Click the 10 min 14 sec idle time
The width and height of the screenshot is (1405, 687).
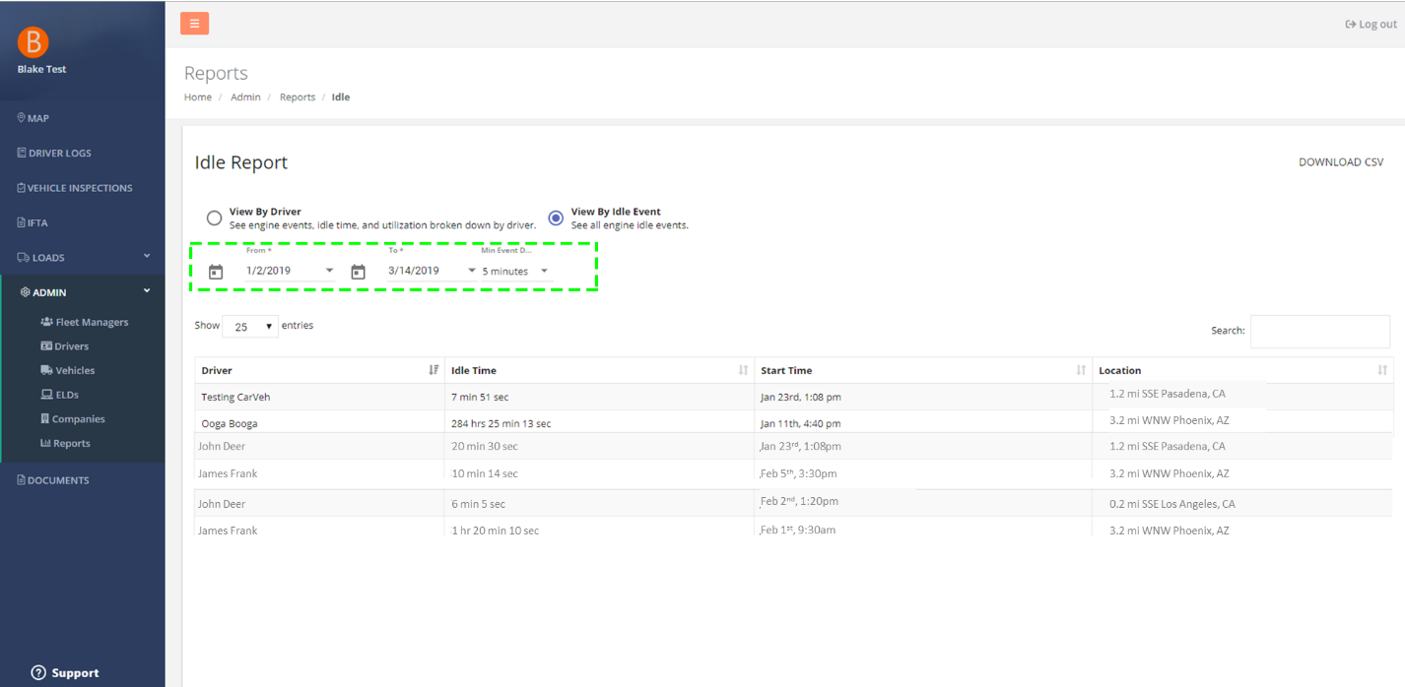(x=485, y=473)
